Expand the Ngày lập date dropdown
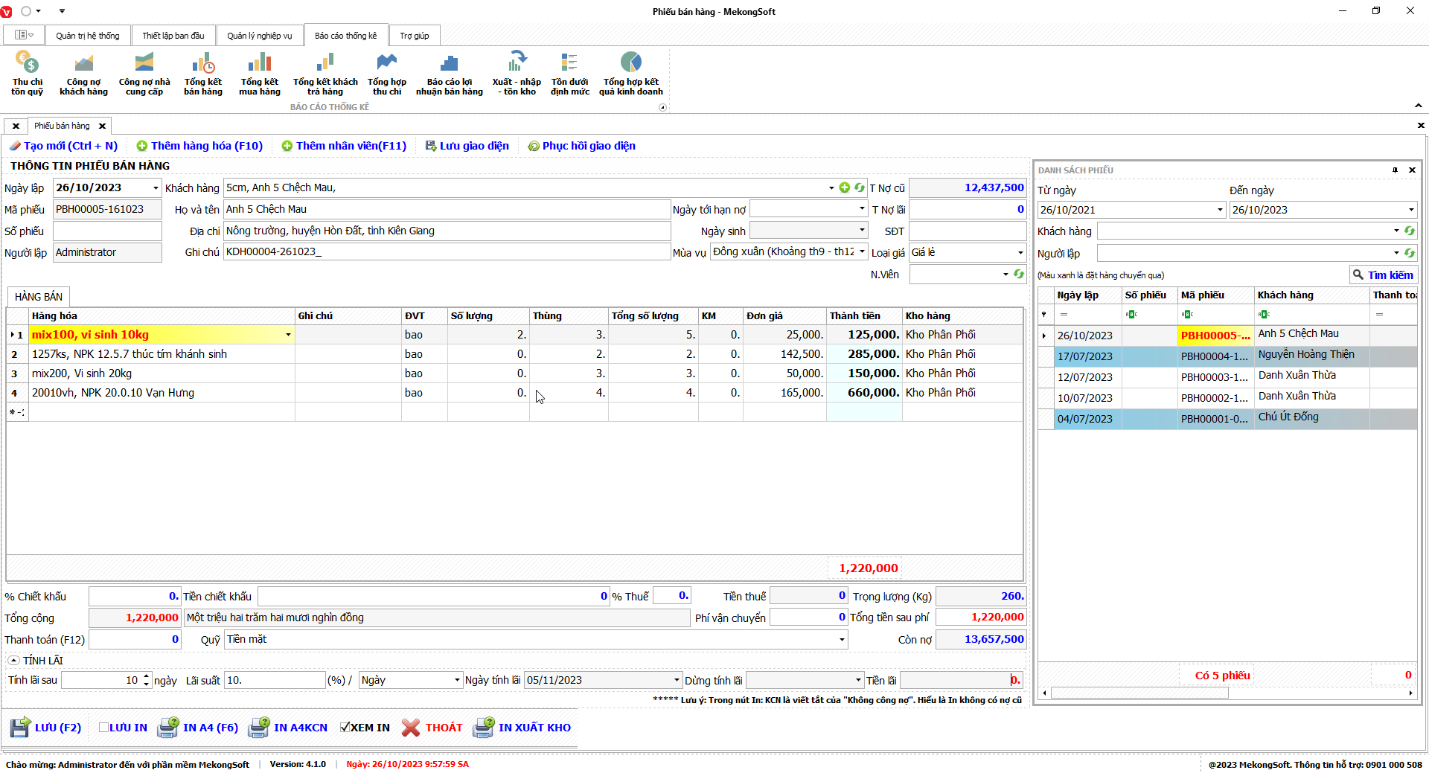This screenshot has width=1429, height=773. click(156, 188)
